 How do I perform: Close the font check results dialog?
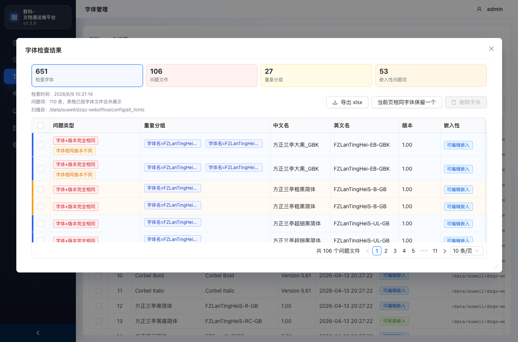[x=491, y=49]
